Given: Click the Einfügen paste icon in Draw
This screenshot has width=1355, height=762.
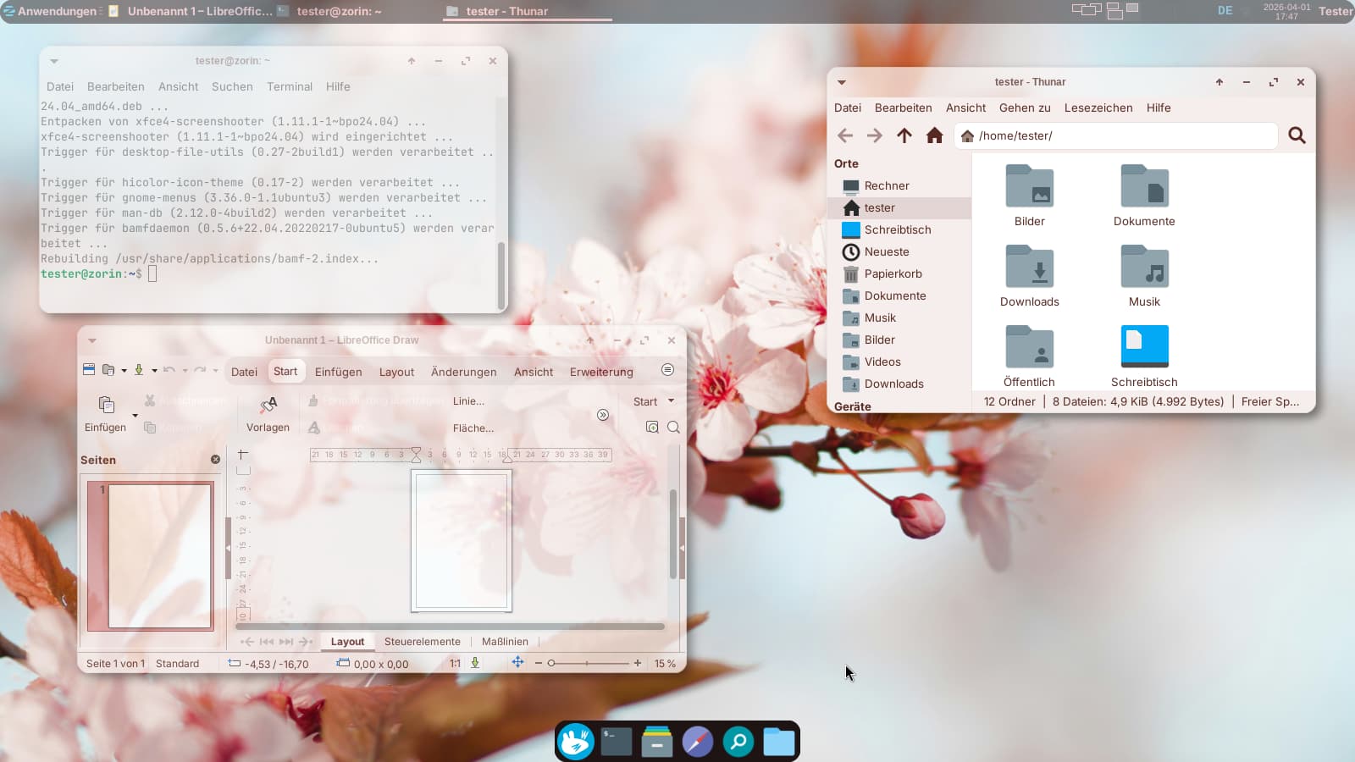Looking at the screenshot, I should tap(106, 405).
